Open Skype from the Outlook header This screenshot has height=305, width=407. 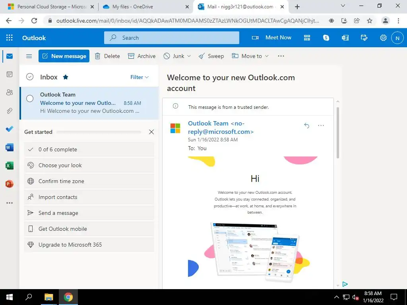click(x=326, y=38)
